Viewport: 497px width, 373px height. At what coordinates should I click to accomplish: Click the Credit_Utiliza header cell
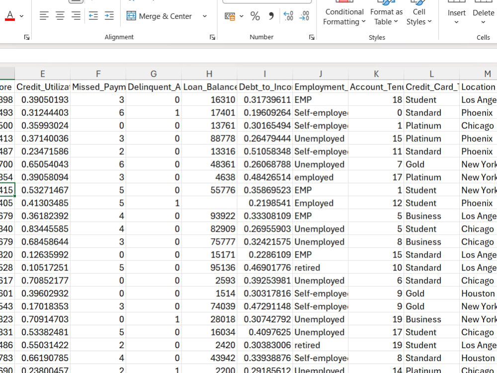[x=42, y=87]
